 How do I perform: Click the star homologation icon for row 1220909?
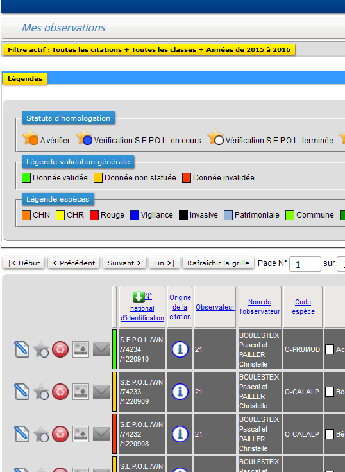pyautogui.click(x=41, y=392)
